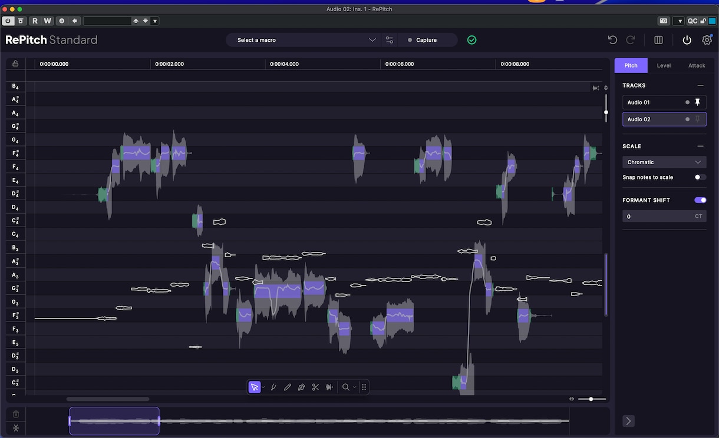Image resolution: width=719 pixels, height=438 pixels.
Task: Click the host bypass icon next to power
Action: click(21, 21)
